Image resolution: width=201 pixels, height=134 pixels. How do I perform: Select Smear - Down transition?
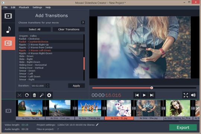[51, 71]
